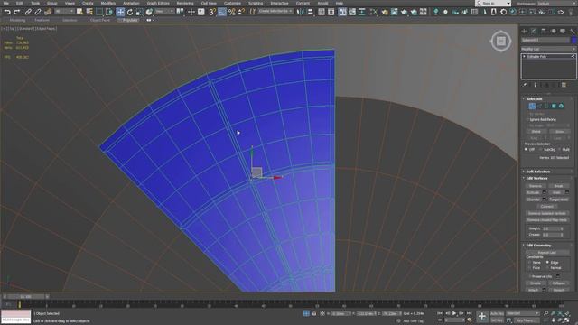Click the Mirror tool icon

pyautogui.click(x=301, y=12)
